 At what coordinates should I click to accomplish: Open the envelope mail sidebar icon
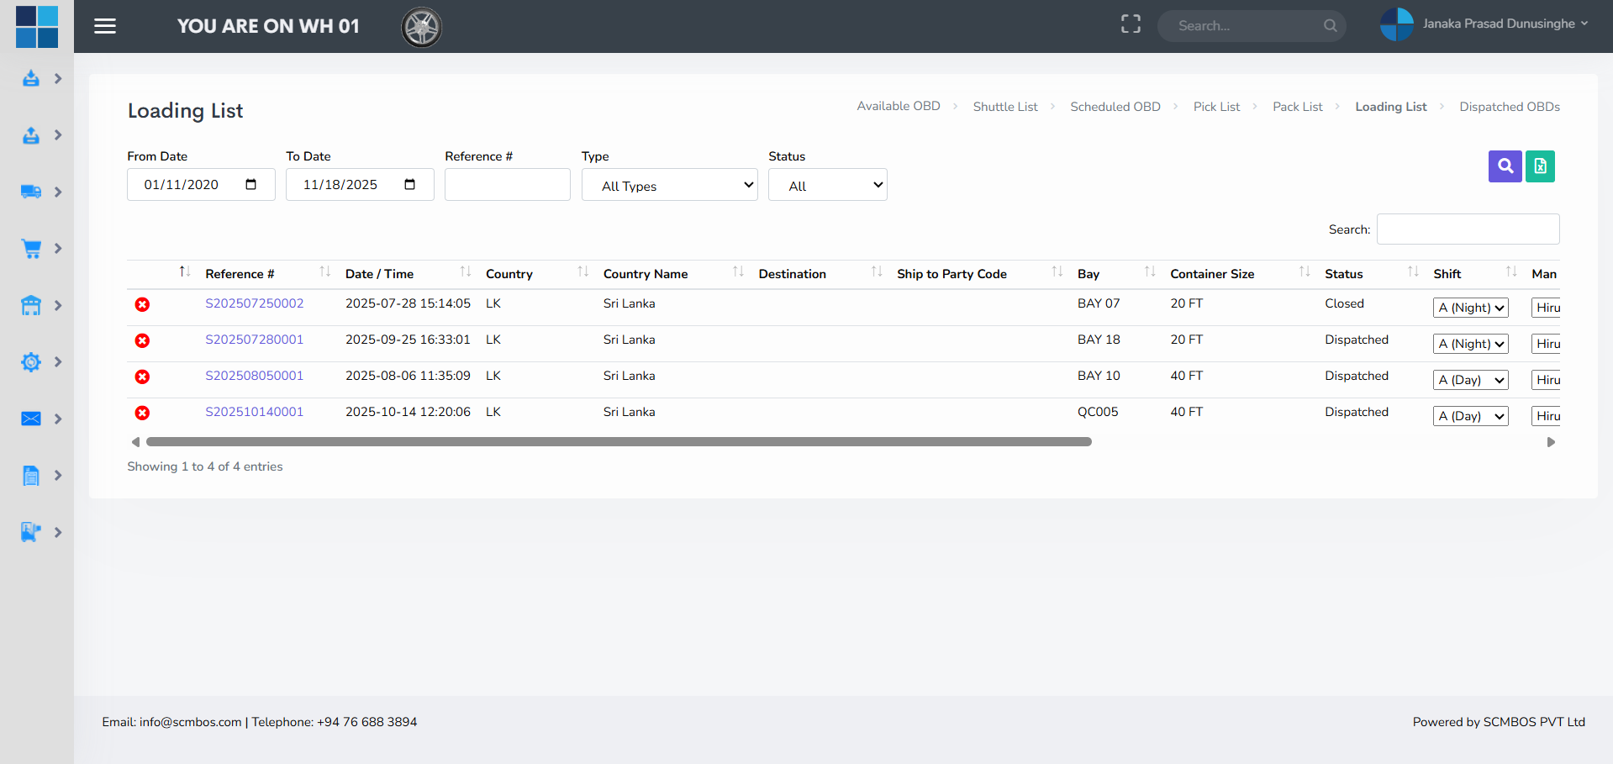point(31,419)
